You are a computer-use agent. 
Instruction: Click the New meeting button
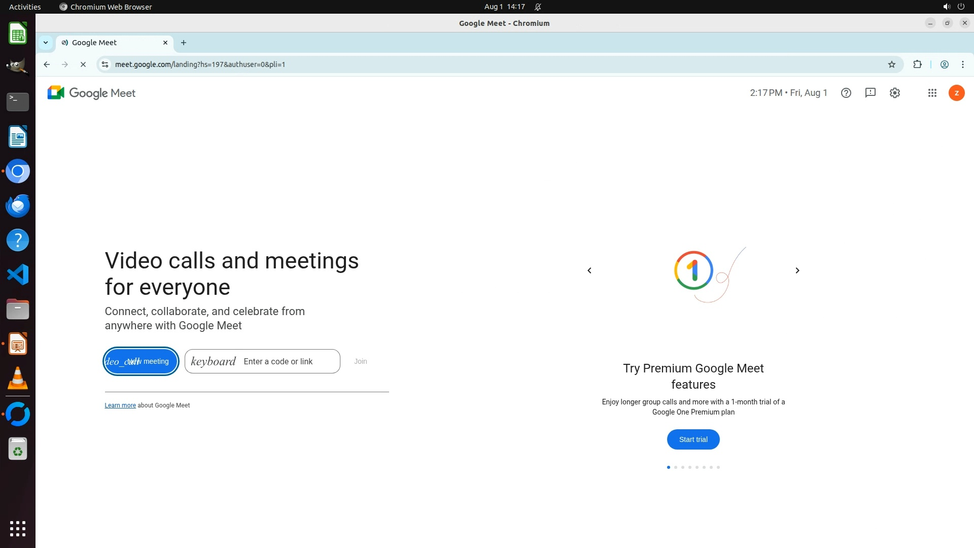[141, 361]
